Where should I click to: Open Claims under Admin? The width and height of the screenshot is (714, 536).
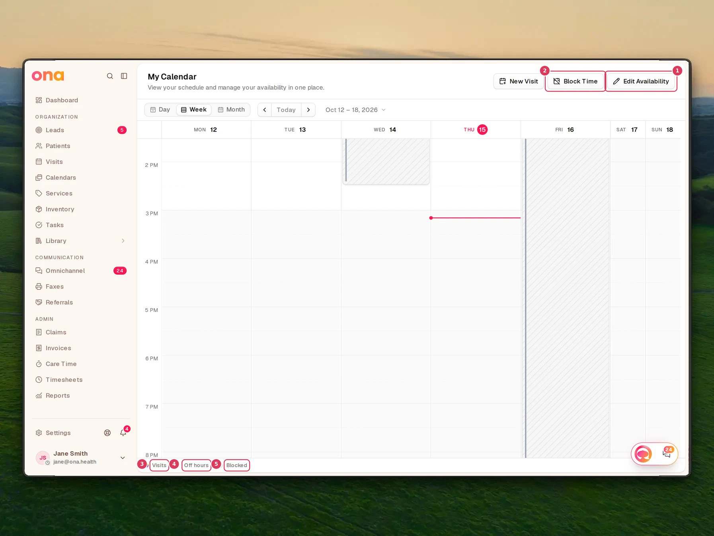click(81, 333)
